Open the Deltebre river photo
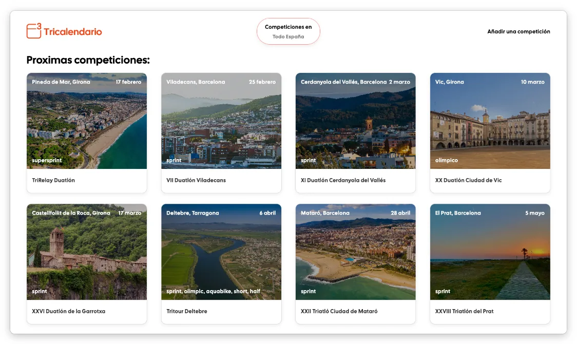This screenshot has width=577, height=344. pyautogui.click(x=221, y=252)
